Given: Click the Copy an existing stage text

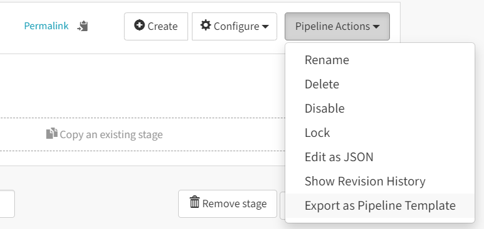Looking at the screenshot, I should (x=111, y=134).
